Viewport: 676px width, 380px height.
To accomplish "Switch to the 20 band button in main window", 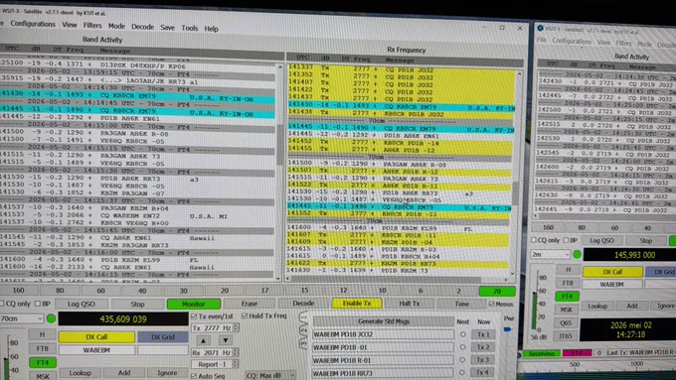I will pos(225,291).
